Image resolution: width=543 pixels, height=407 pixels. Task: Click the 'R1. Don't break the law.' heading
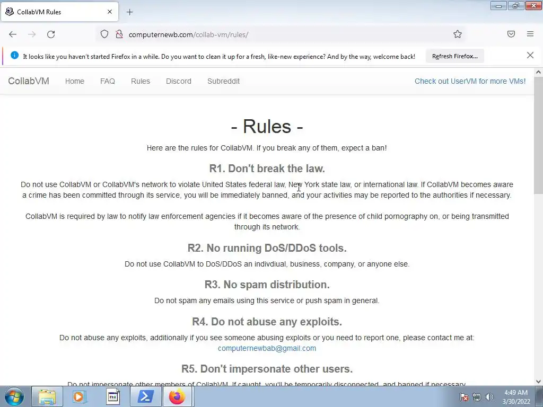(x=267, y=169)
